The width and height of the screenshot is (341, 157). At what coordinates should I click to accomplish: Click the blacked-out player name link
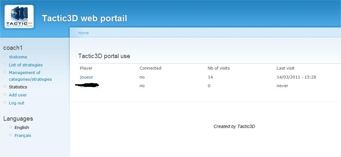tap(87, 86)
